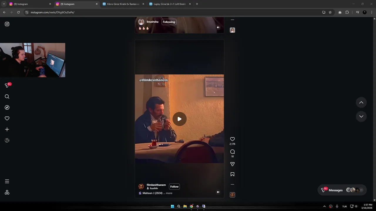Open profile avatar in sidebar

[7, 140]
